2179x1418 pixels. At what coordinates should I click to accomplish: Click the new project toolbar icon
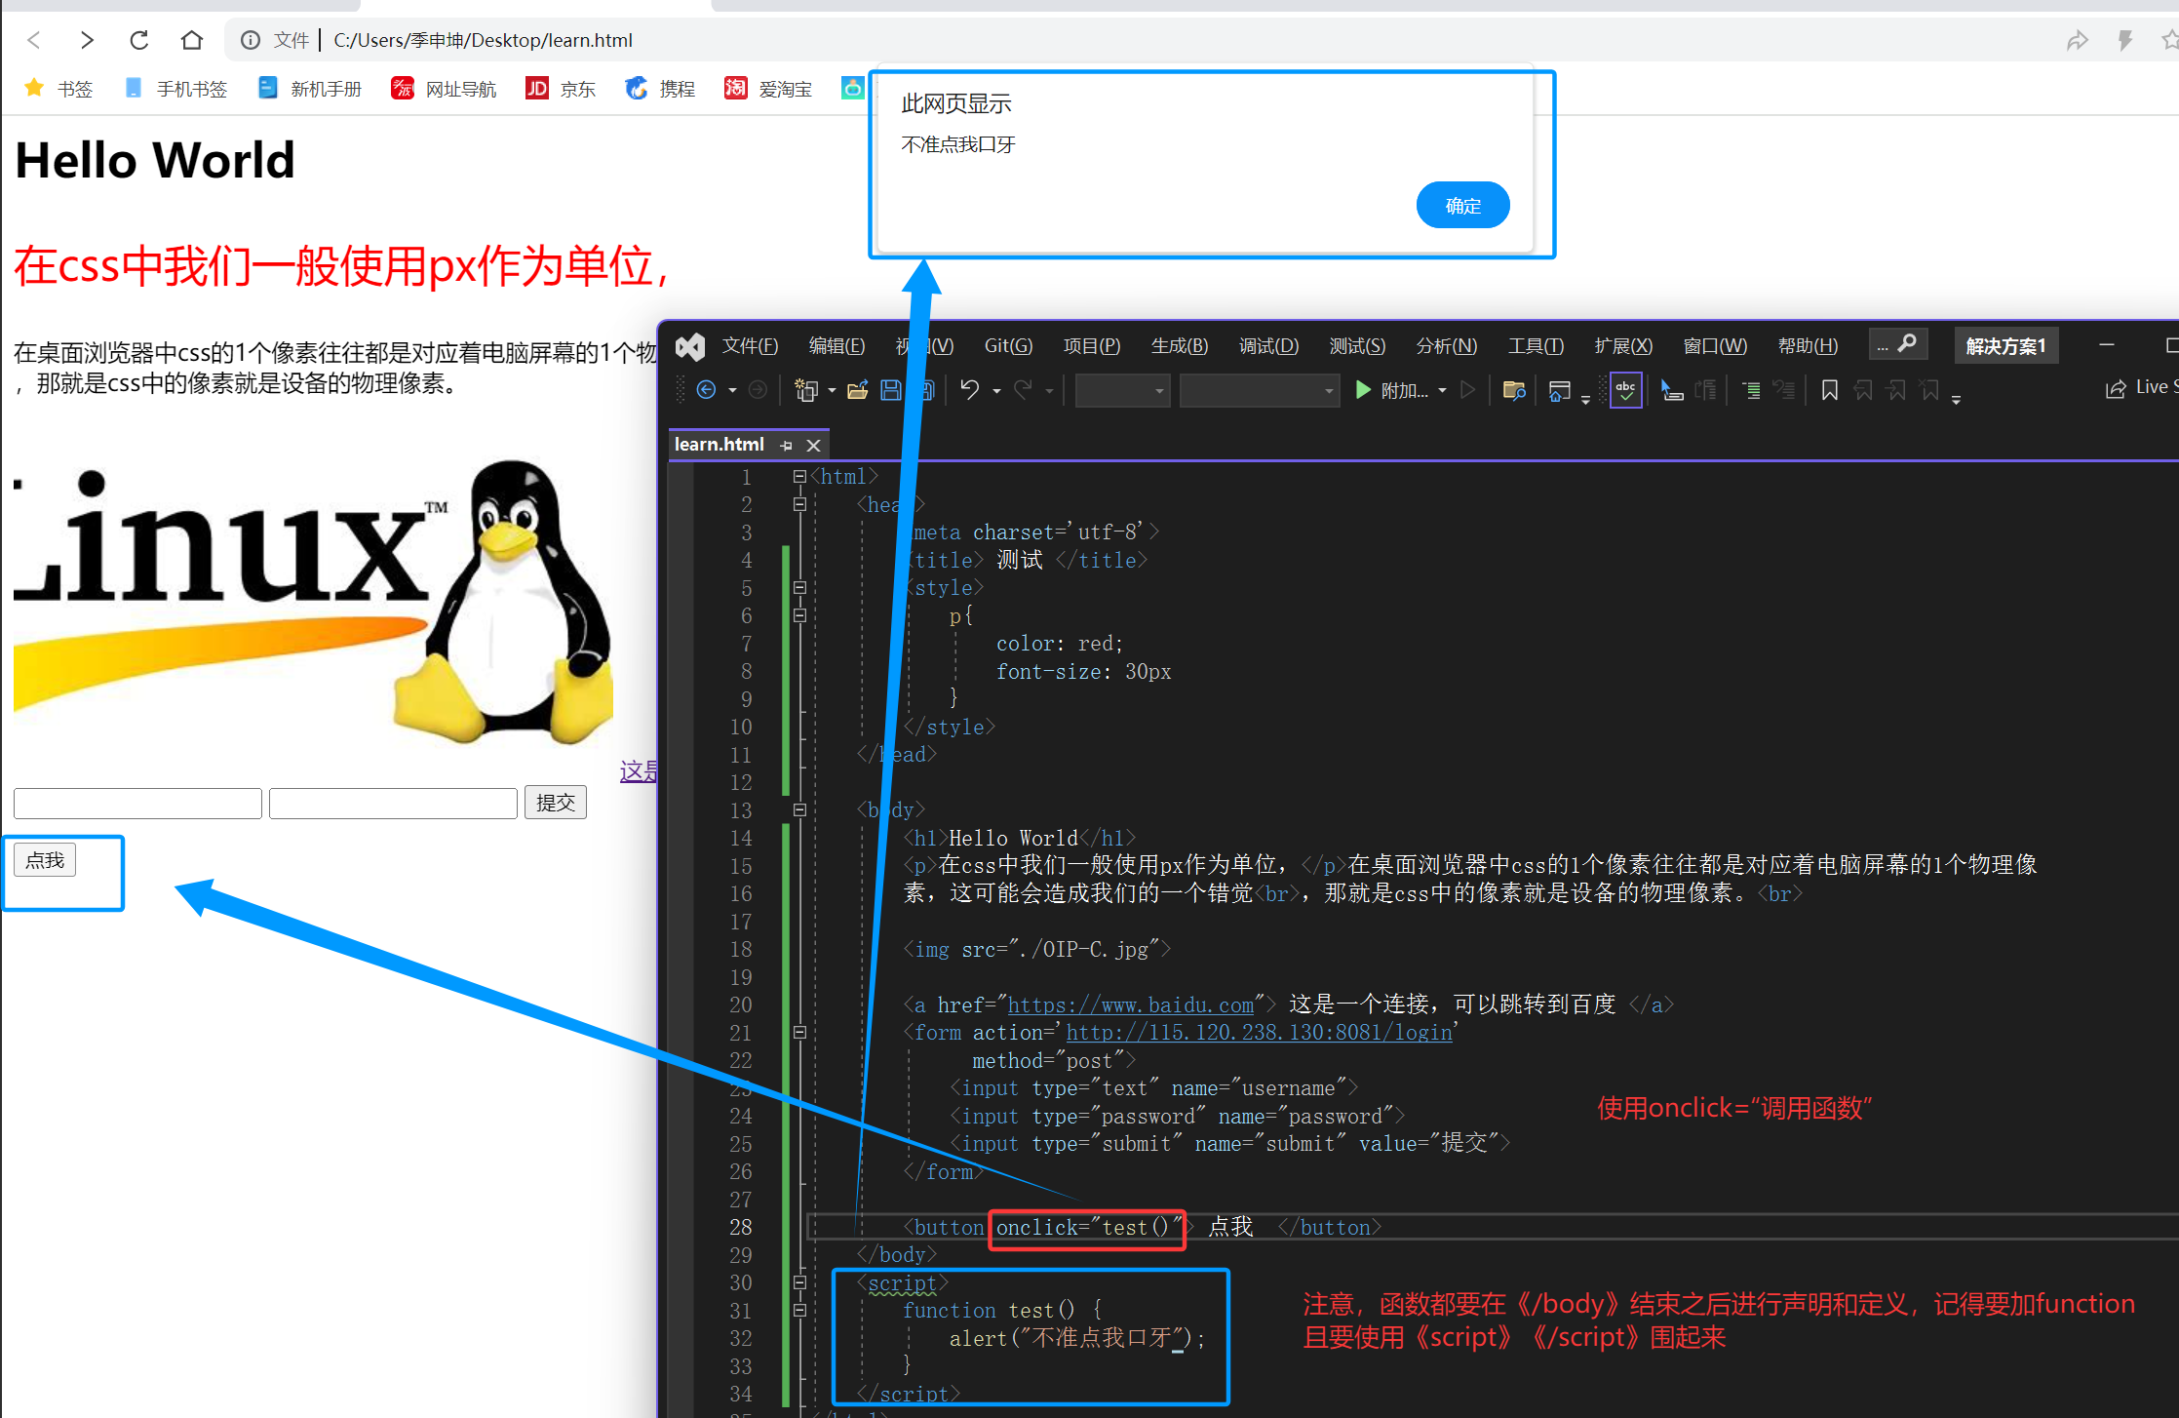click(x=806, y=390)
